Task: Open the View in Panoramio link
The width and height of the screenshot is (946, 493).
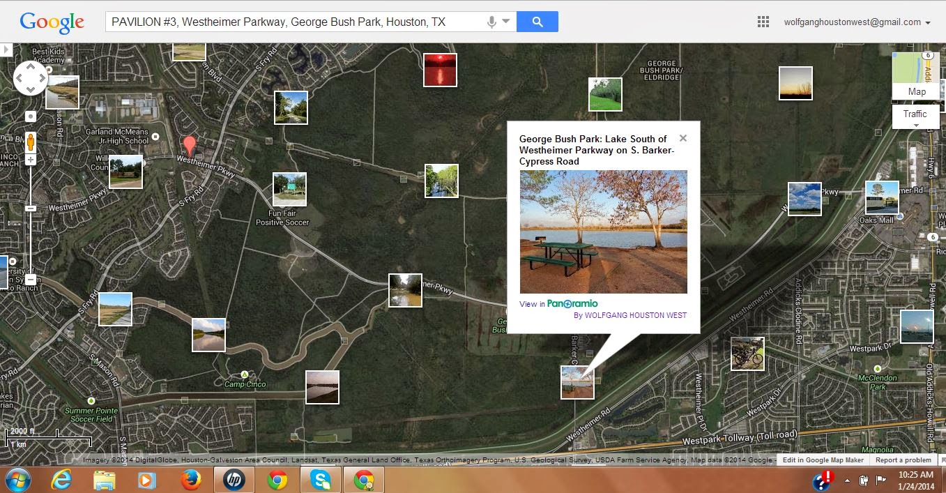Action: click(x=558, y=304)
